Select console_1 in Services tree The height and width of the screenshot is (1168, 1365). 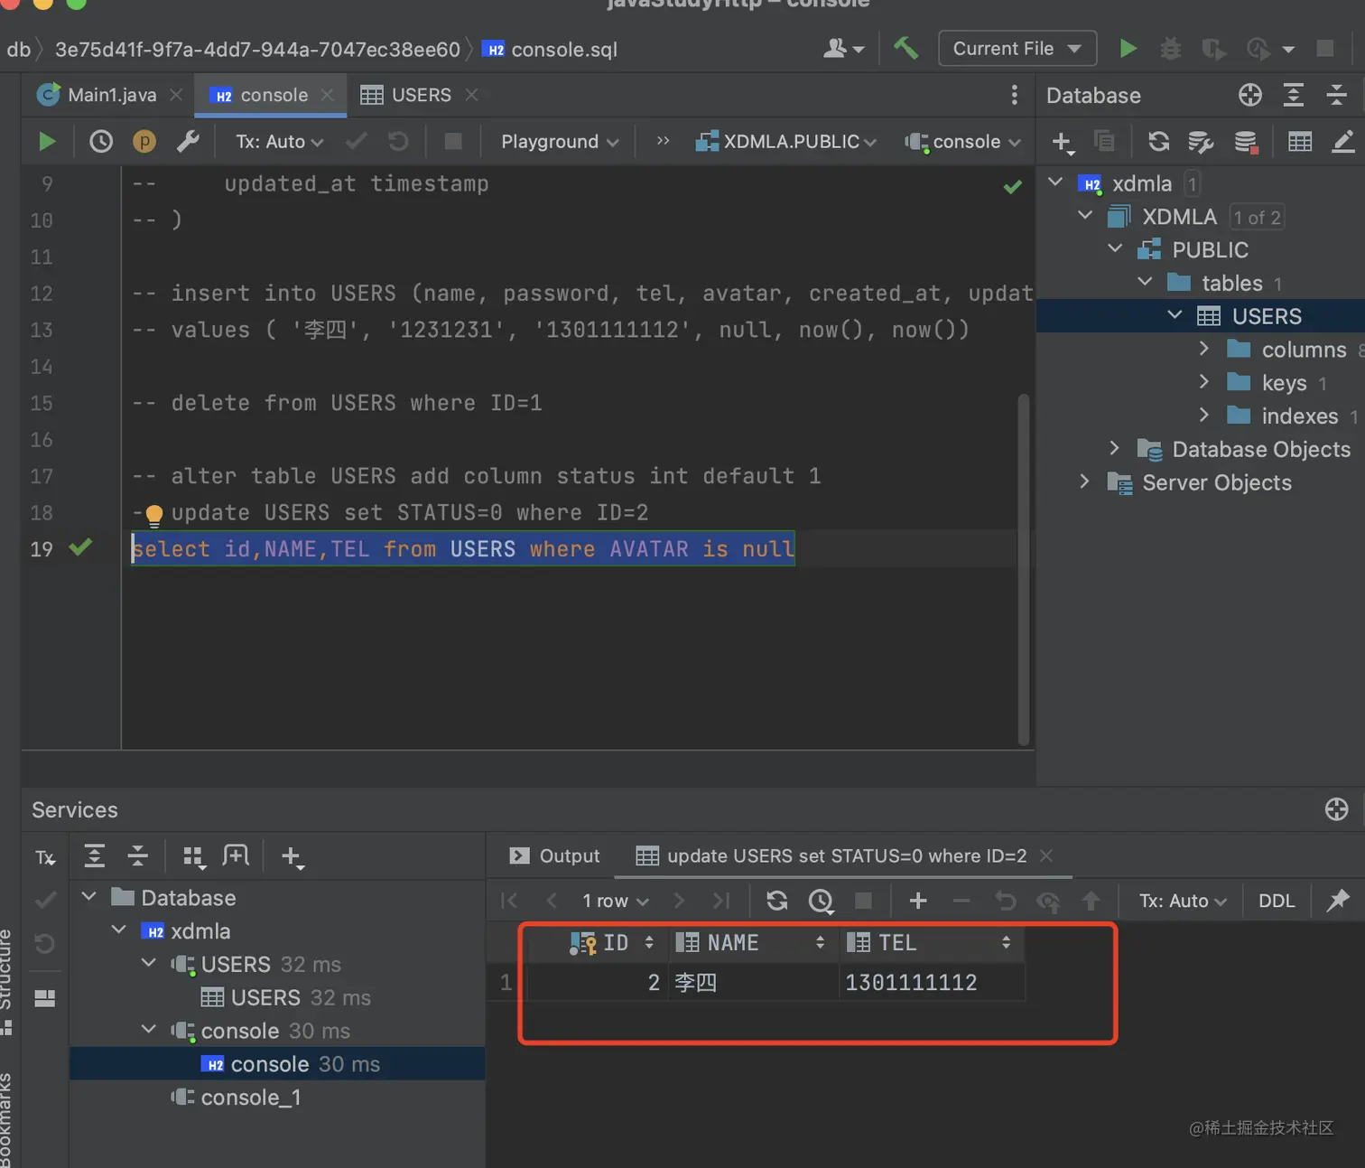pos(250,1098)
